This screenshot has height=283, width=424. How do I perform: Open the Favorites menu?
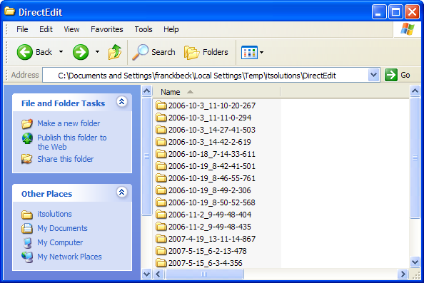[x=107, y=29]
